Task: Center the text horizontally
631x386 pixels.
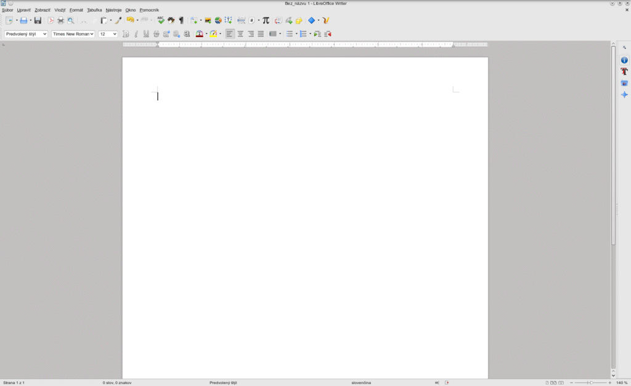Action: click(240, 34)
